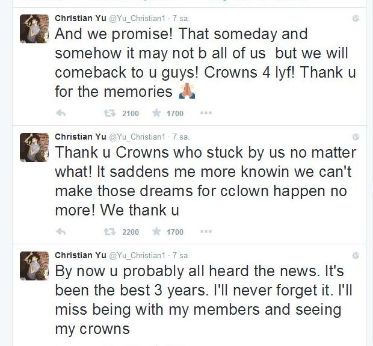Open the "7 sa." timestamp on "By now u probably" tweet
This screenshot has height=346, width=373.
(182, 255)
